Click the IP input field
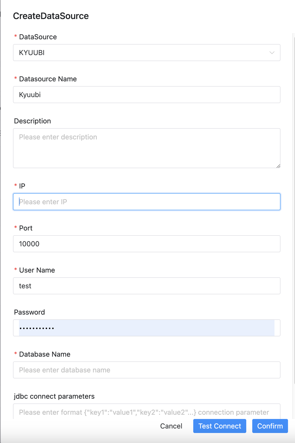Image resolution: width=295 pixels, height=443 pixels. tap(146, 202)
